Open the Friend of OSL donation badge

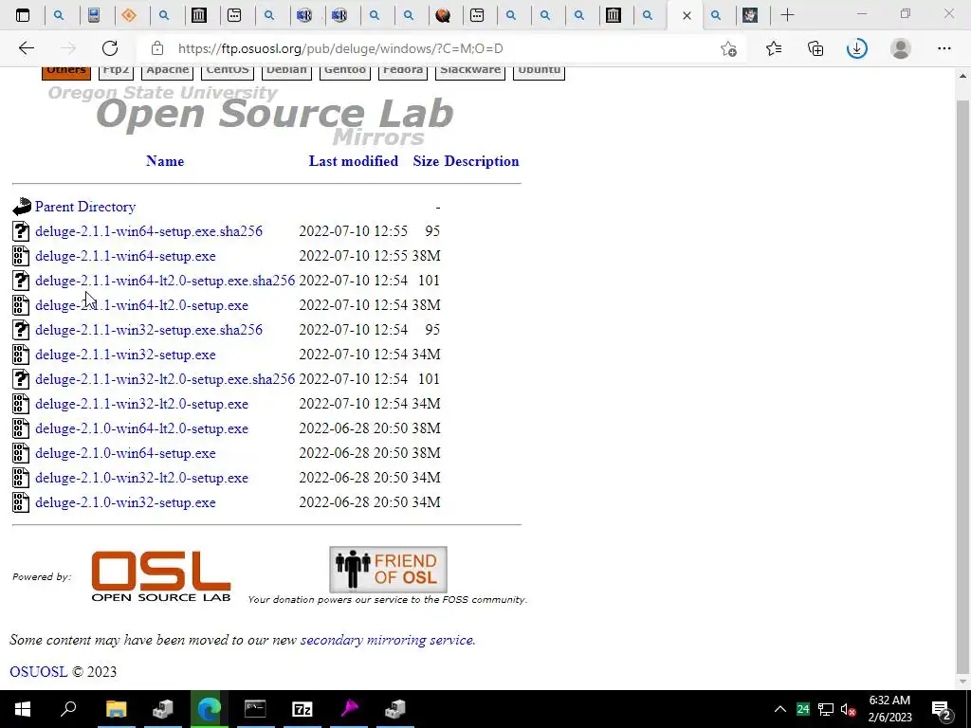pyautogui.click(x=388, y=570)
